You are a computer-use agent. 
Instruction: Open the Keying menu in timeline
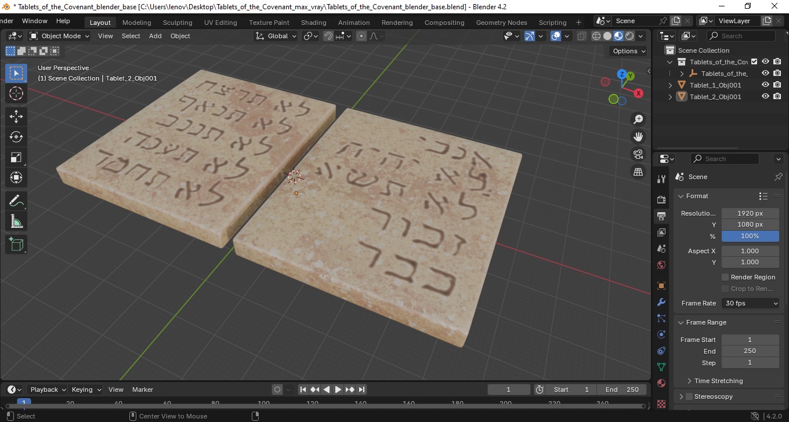click(86, 390)
